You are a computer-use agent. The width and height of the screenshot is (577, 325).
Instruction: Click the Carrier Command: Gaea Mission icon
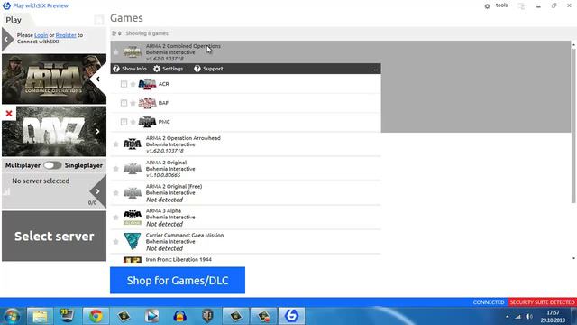coord(133,241)
